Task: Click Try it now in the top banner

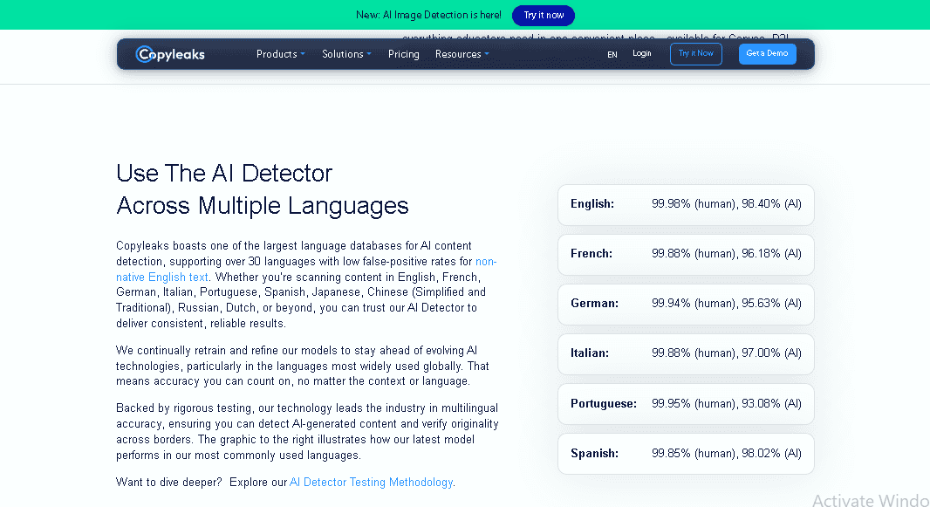Action: (543, 15)
